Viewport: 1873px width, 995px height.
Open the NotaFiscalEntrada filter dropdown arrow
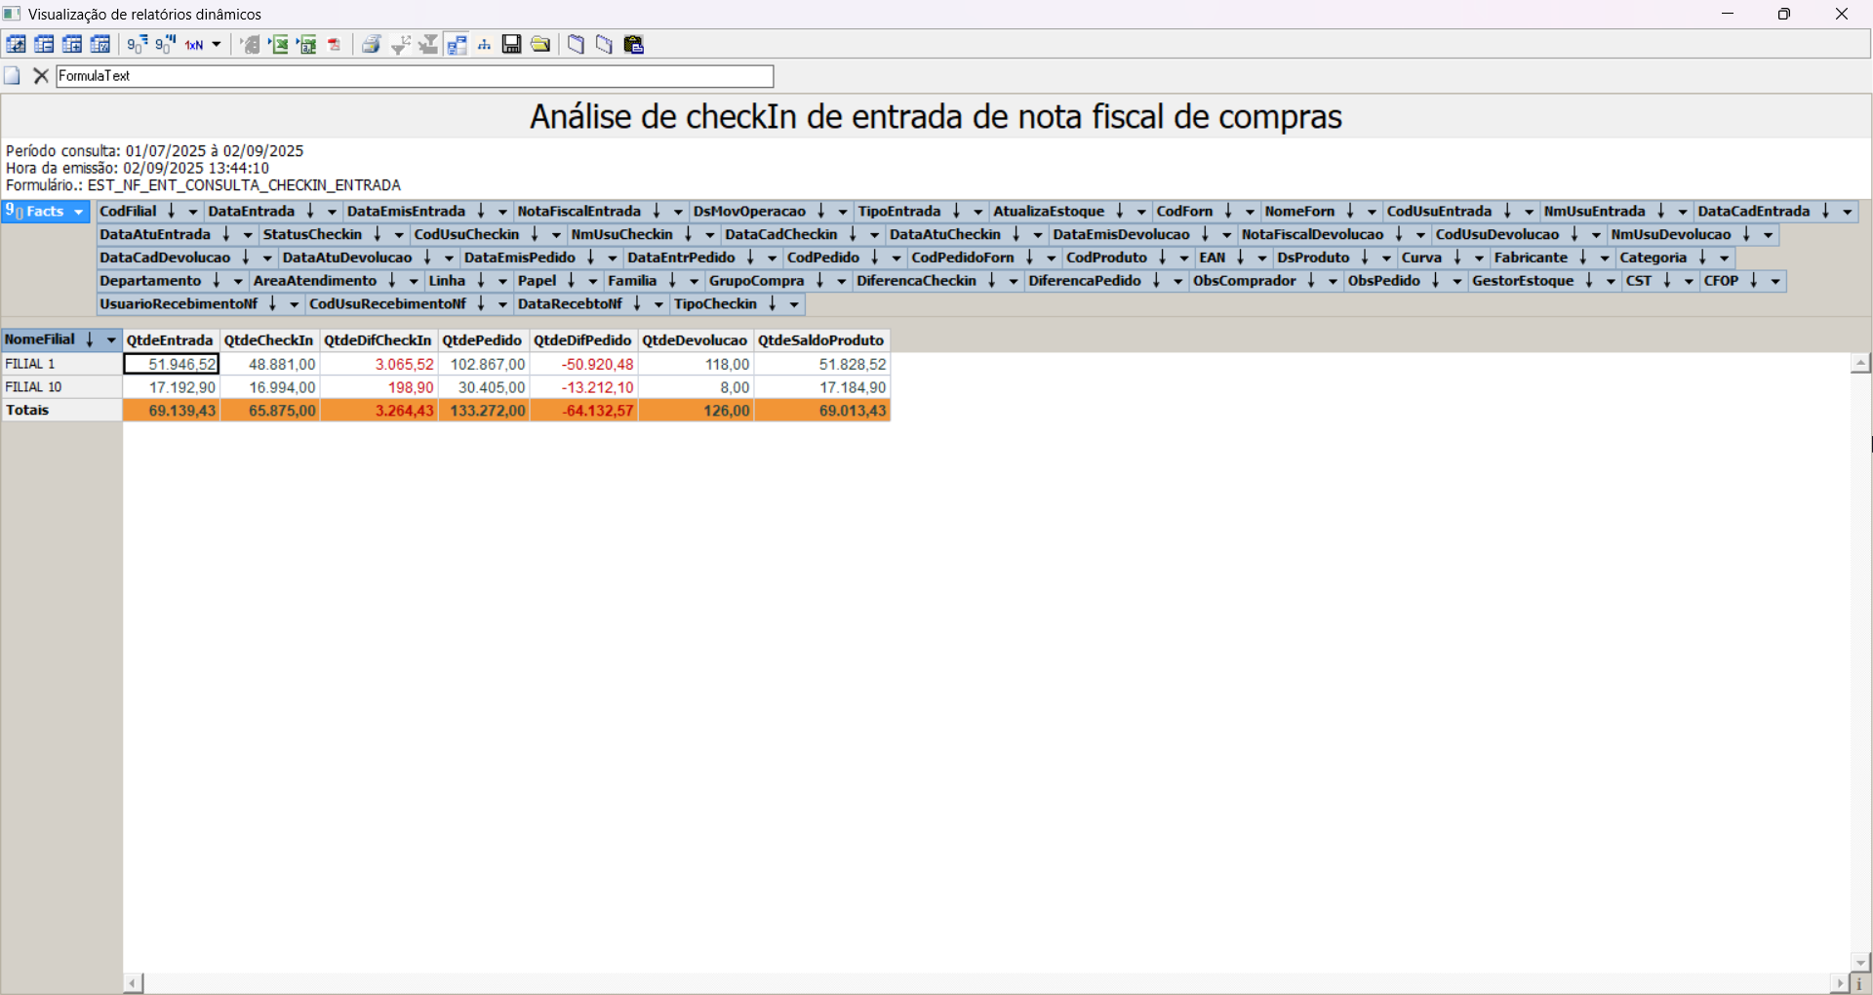[x=678, y=212]
